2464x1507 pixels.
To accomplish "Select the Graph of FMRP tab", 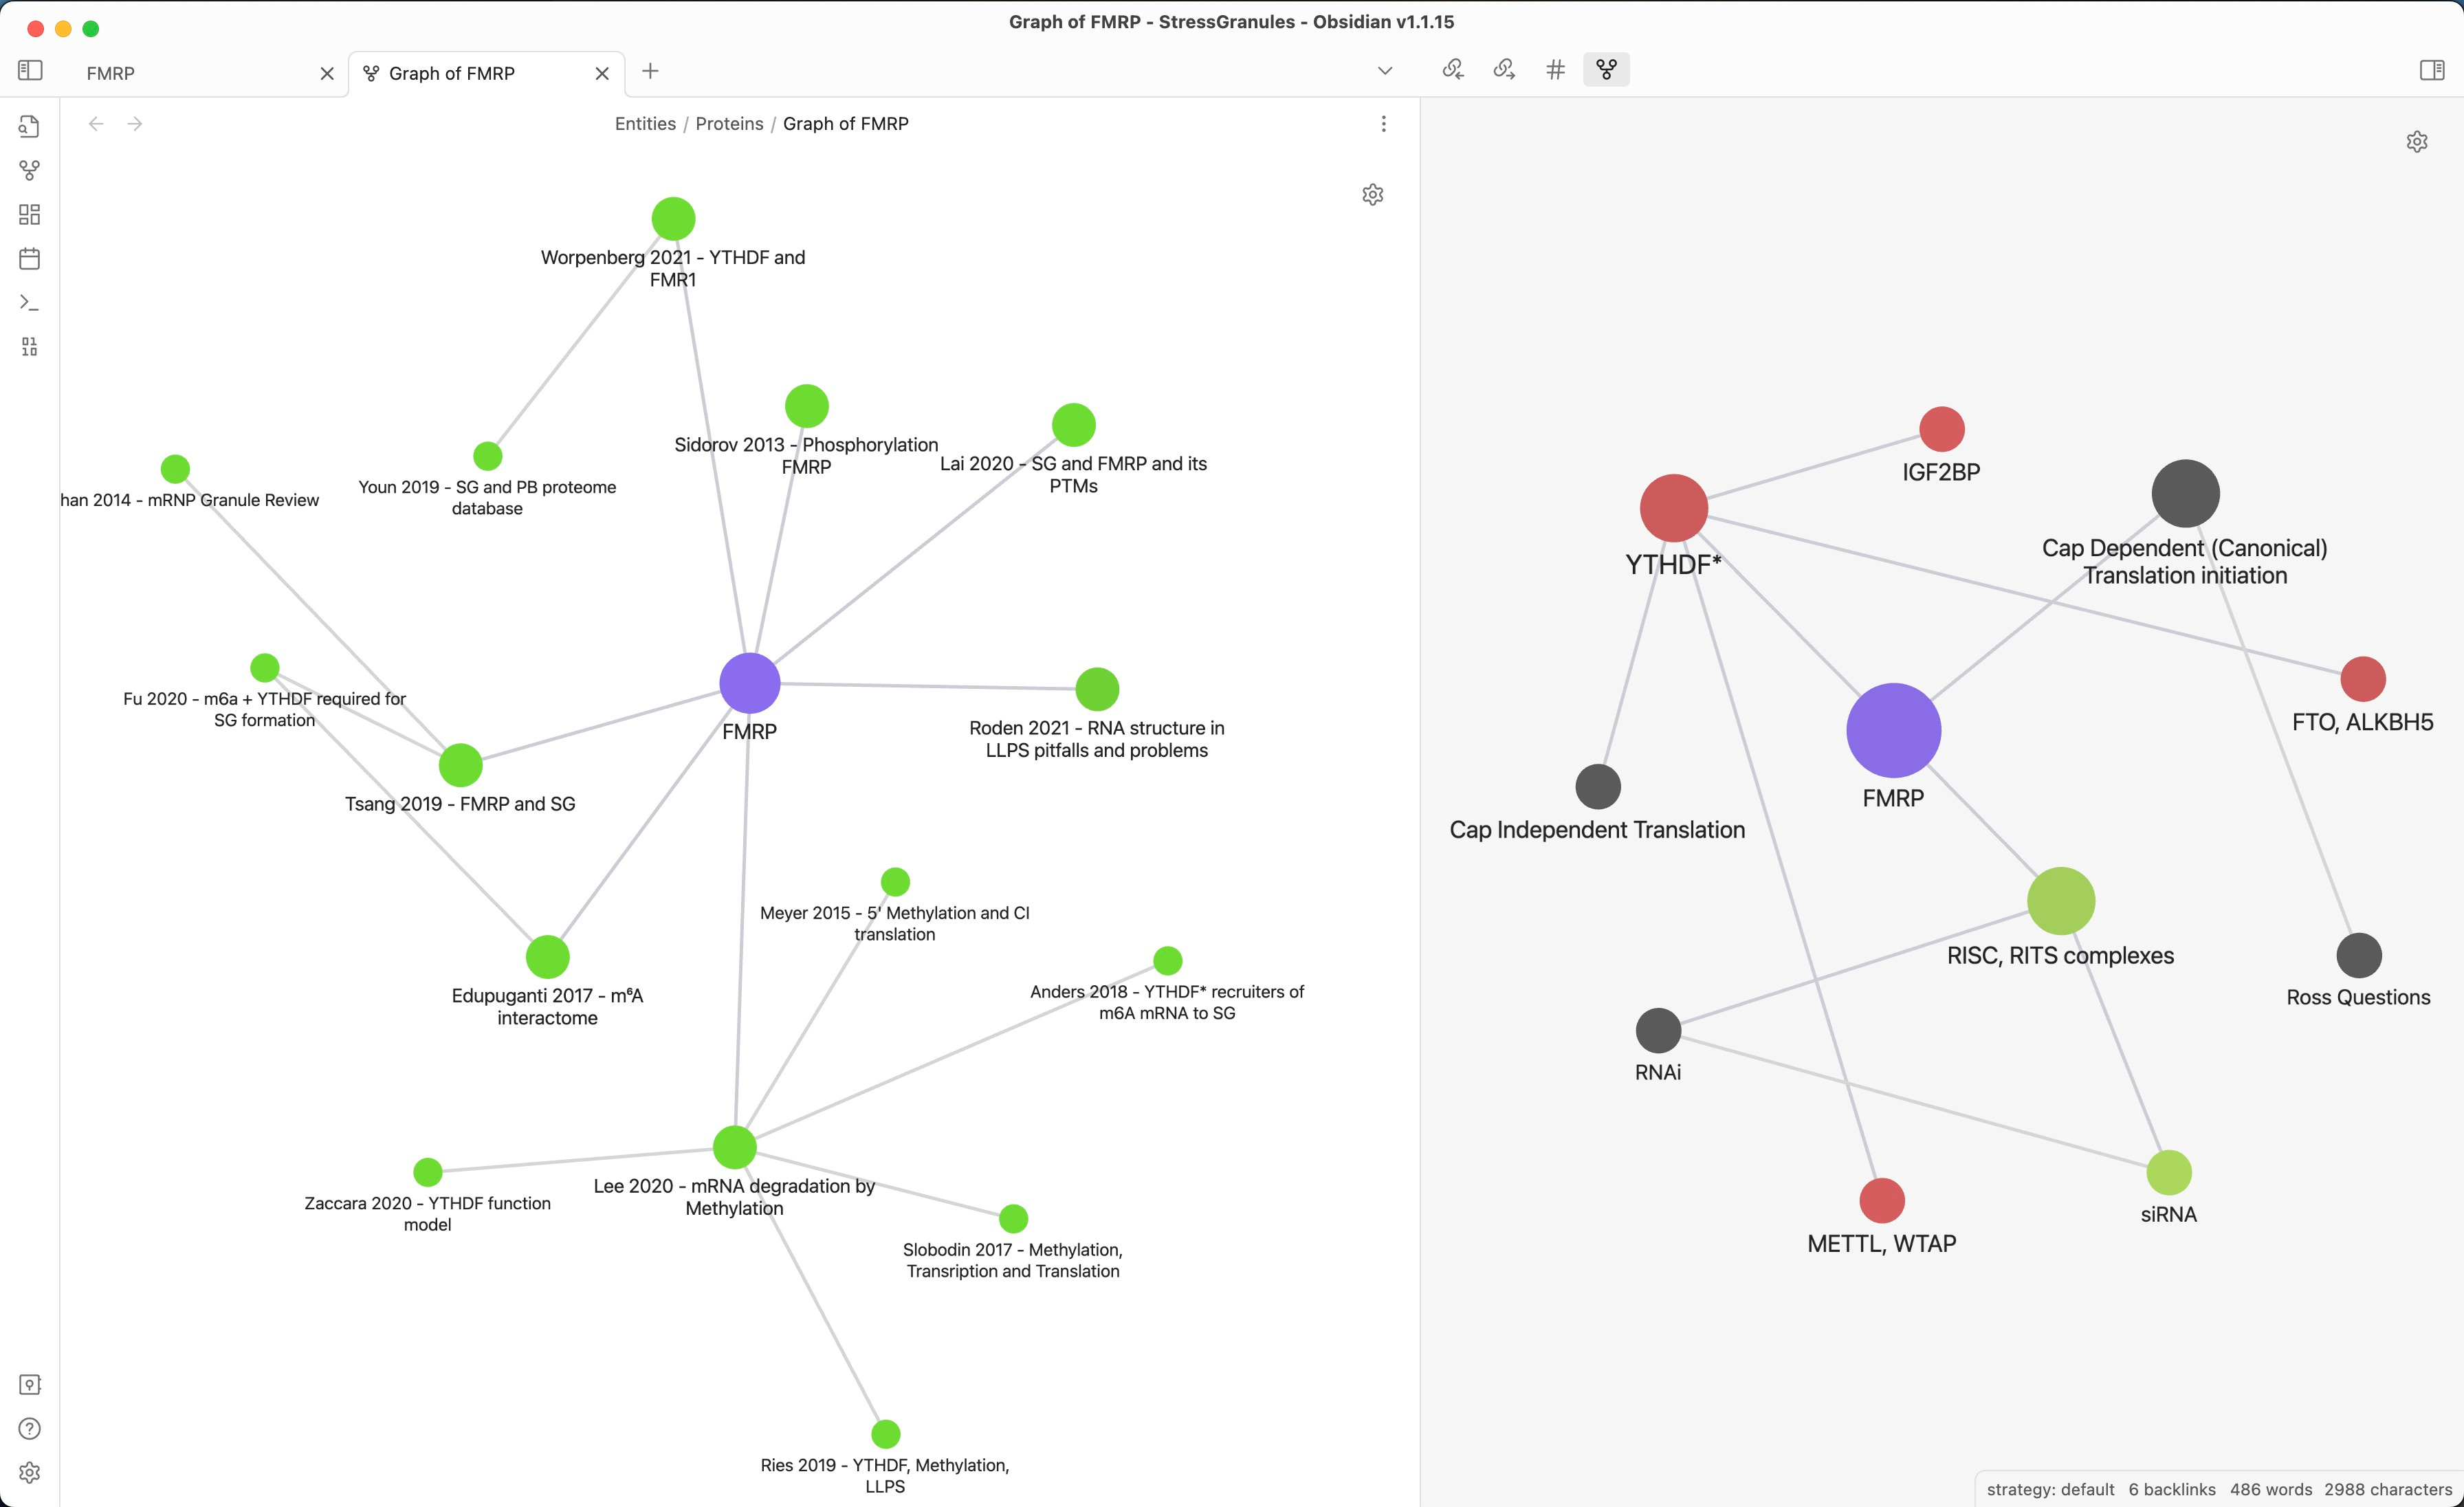I will tap(487, 73).
